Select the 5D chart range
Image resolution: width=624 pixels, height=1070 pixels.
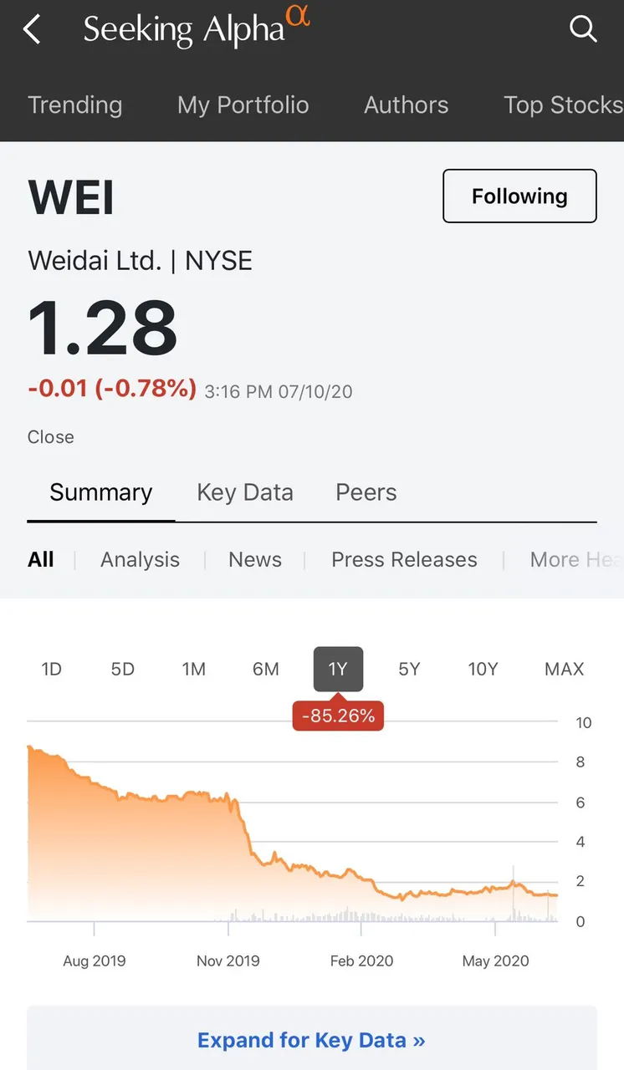pos(123,669)
